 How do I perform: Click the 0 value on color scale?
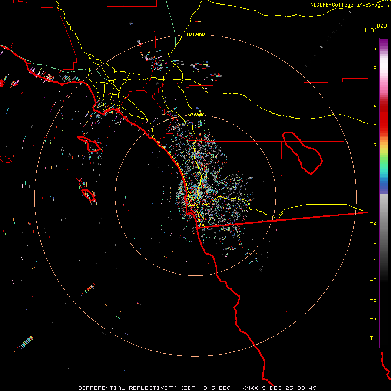pyautogui.click(x=375, y=184)
